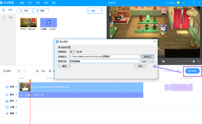Click the microphone record icon
This screenshot has height=124, width=202.
coord(50,71)
